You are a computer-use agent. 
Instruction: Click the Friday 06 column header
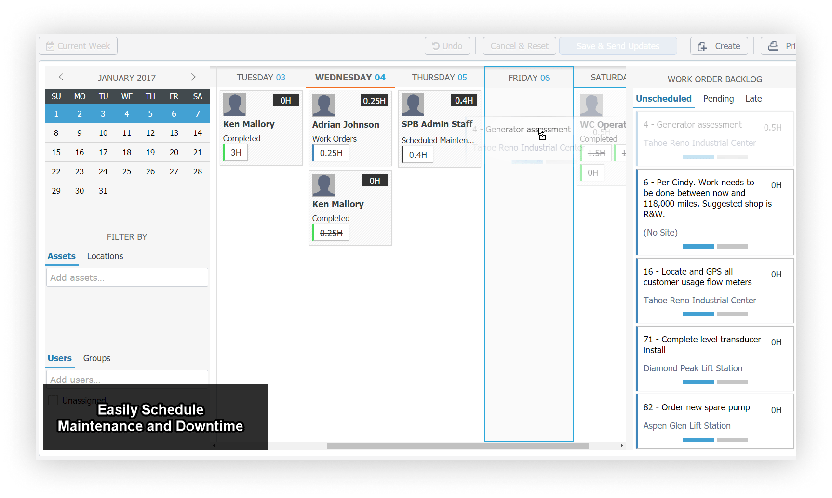pyautogui.click(x=529, y=78)
